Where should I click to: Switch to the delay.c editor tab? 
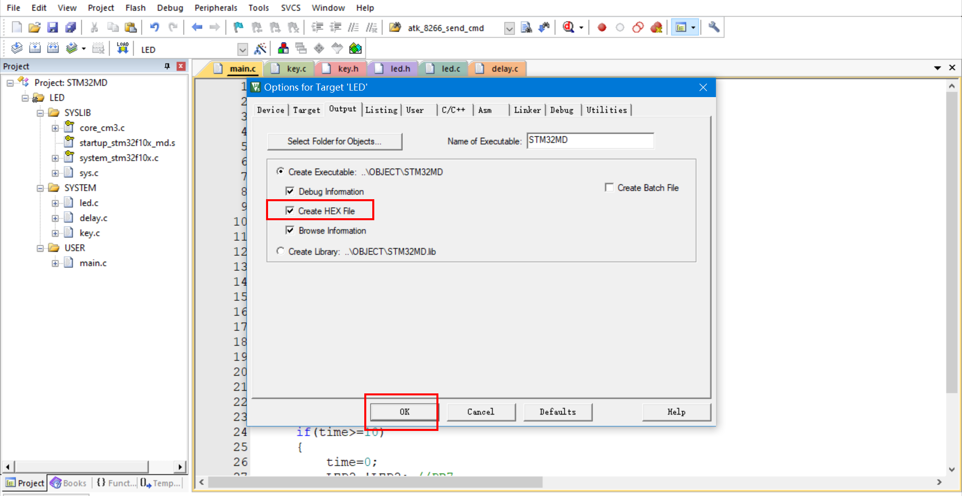click(499, 69)
